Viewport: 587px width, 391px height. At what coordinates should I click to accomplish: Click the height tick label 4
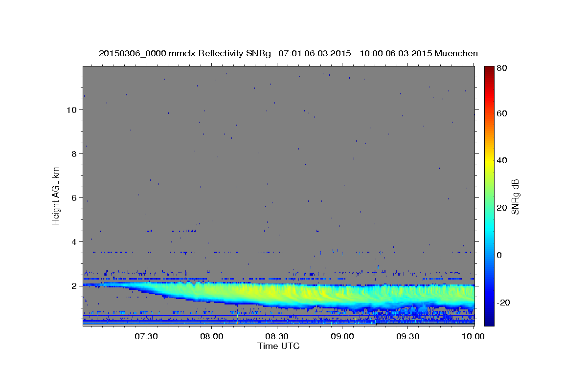tap(73, 242)
